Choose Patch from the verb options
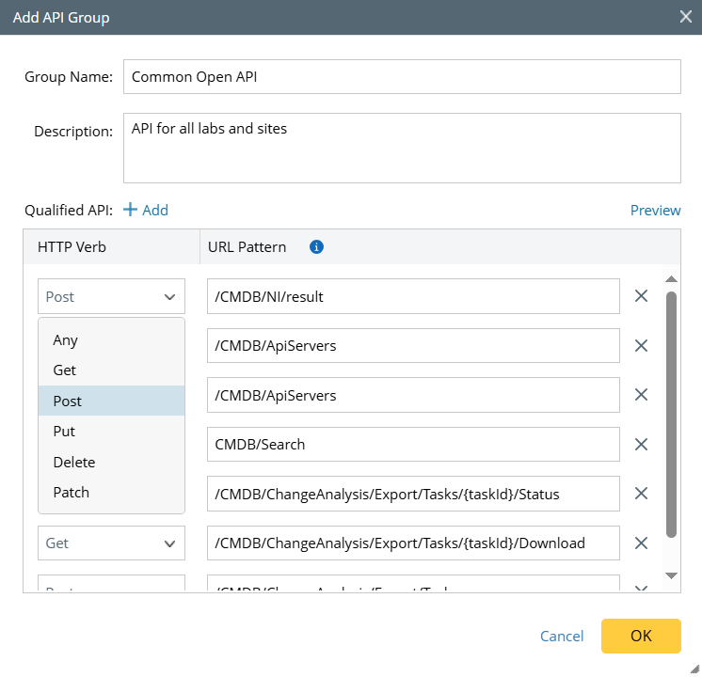Image resolution: width=702 pixels, height=677 pixels. point(72,492)
